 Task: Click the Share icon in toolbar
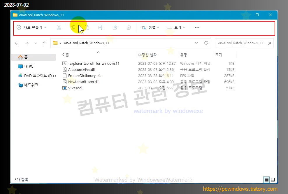click(115, 27)
